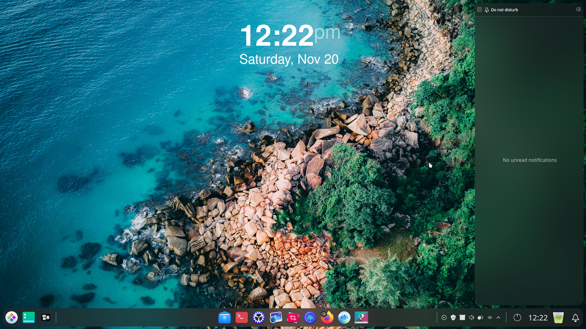The image size is (586, 329).
Task: Open the volume speaker tray icon
Action: click(x=472, y=317)
